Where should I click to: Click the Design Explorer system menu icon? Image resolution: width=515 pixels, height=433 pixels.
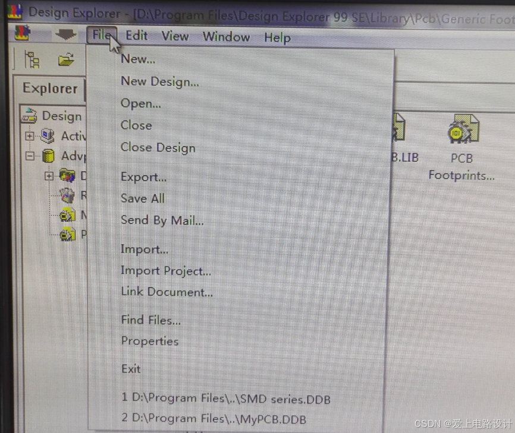point(23,33)
